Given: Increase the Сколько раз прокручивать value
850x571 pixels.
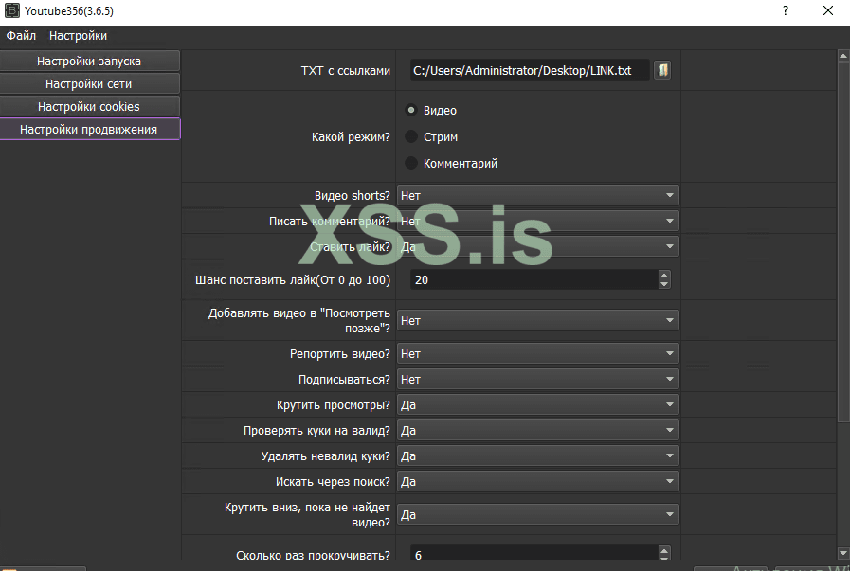Looking at the screenshot, I should click(664, 550).
